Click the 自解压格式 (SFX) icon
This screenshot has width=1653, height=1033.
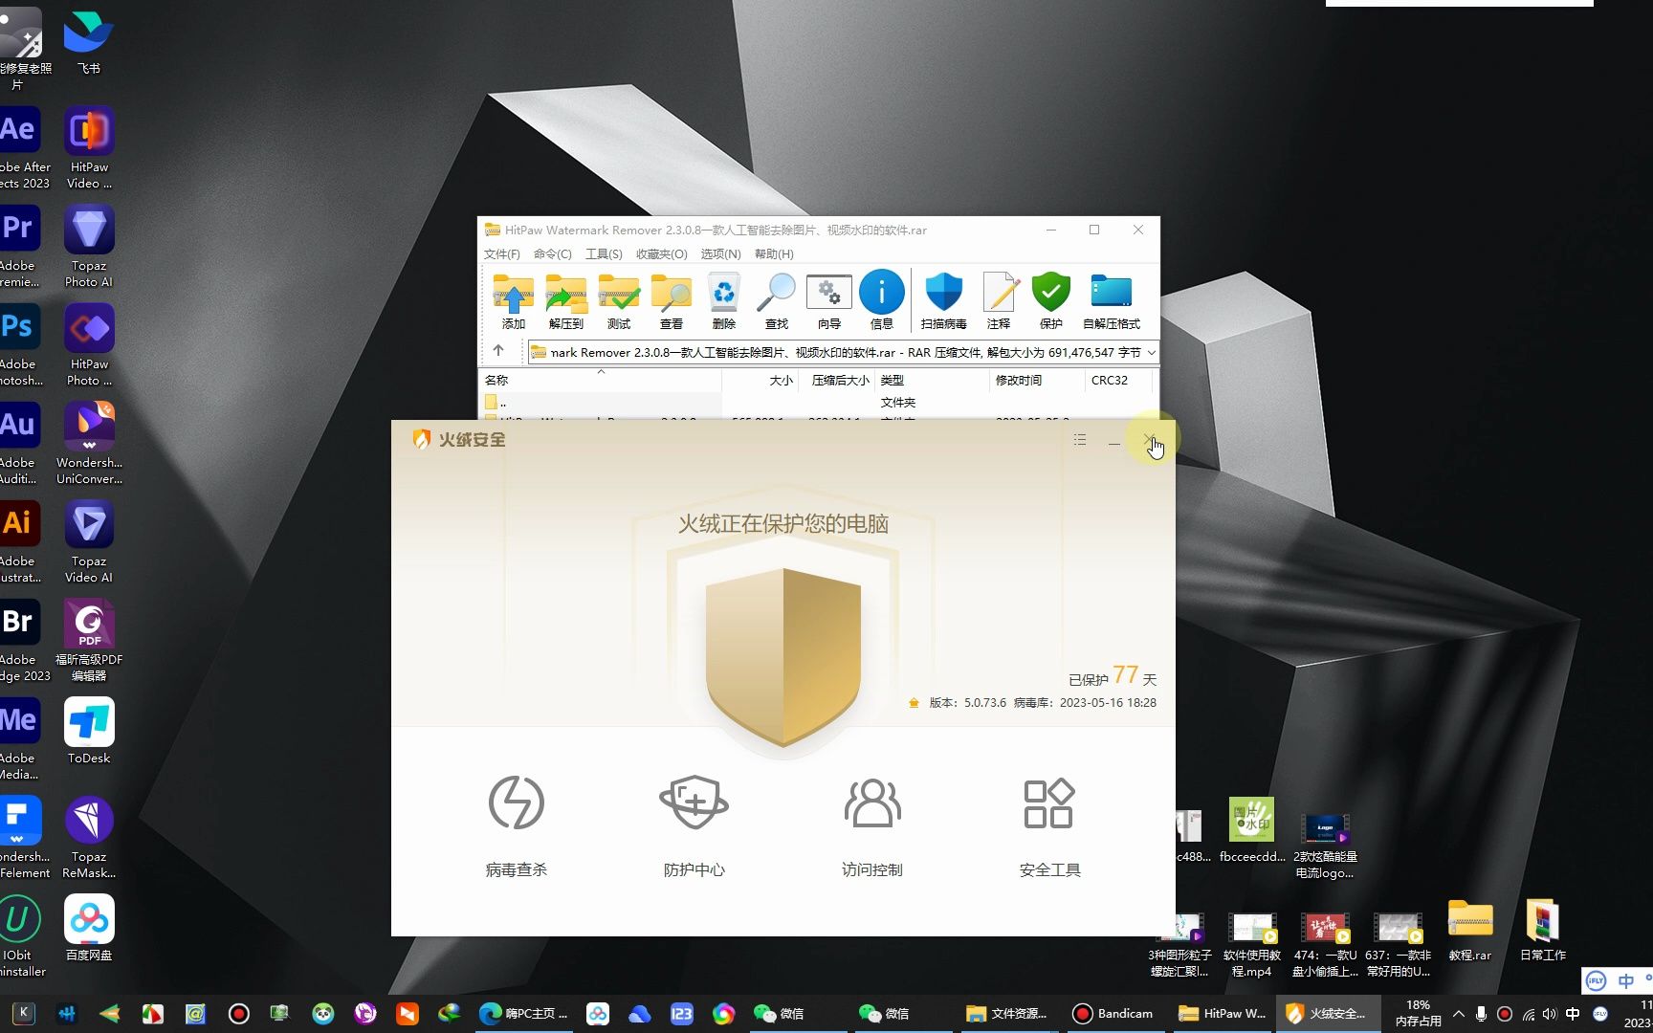(x=1112, y=300)
